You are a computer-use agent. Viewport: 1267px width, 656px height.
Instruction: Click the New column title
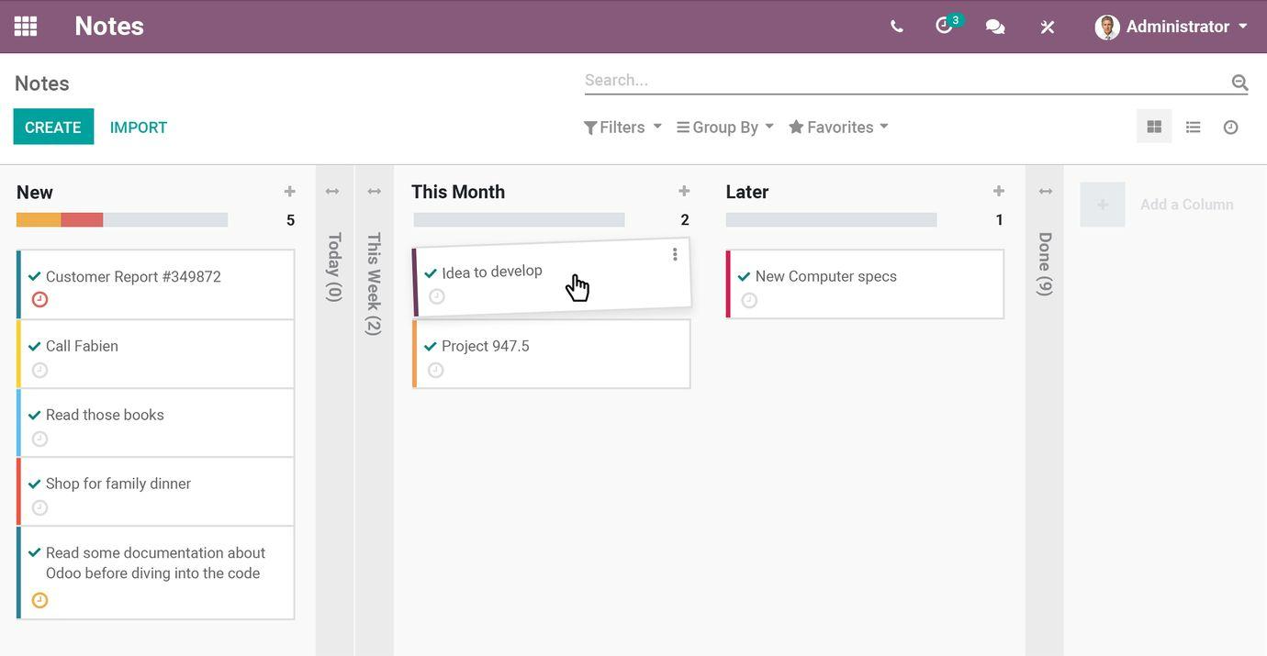(35, 192)
